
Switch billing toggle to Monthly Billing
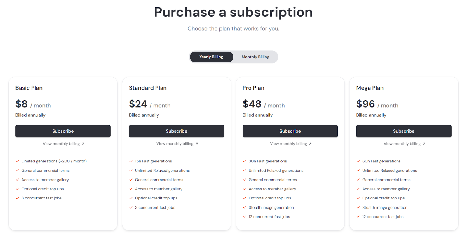255,57
